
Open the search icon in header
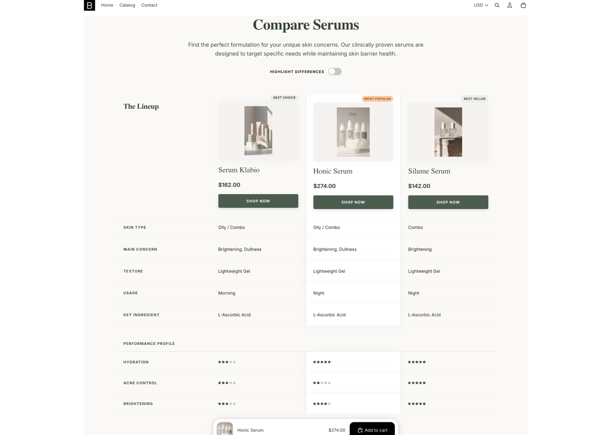[497, 5]
